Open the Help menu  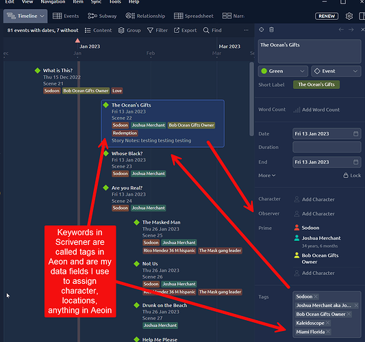coord(134,2)
